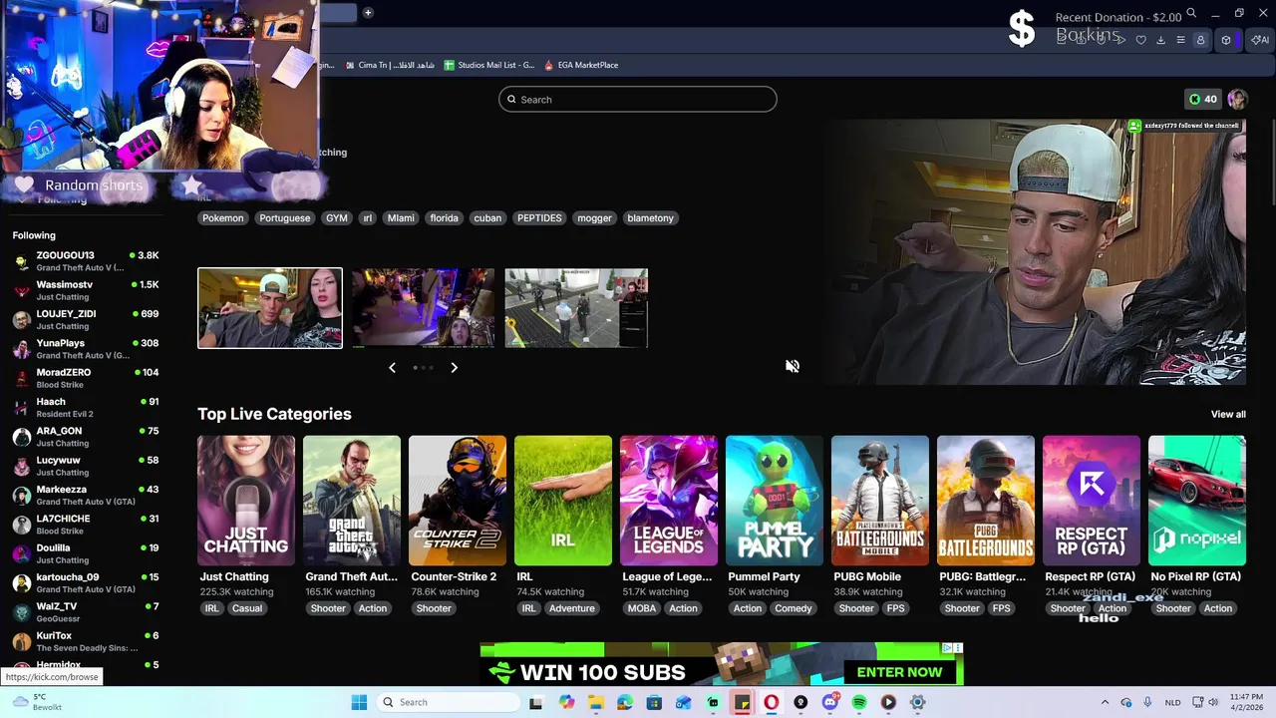Select the first featured stream thumbnail
The width and height of the screenshot is (1276, 718).
pyautogui.click(x=270, y=308)
